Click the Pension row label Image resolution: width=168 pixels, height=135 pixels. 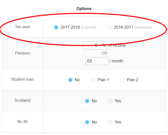(23, 53)
